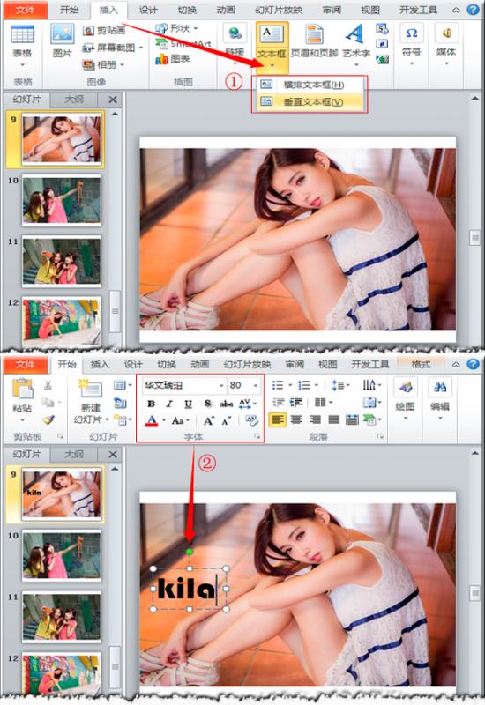Screen dimensions: 485x705
Task: Click the 链接 hyperlink globe icon
Action: [235, 33]
